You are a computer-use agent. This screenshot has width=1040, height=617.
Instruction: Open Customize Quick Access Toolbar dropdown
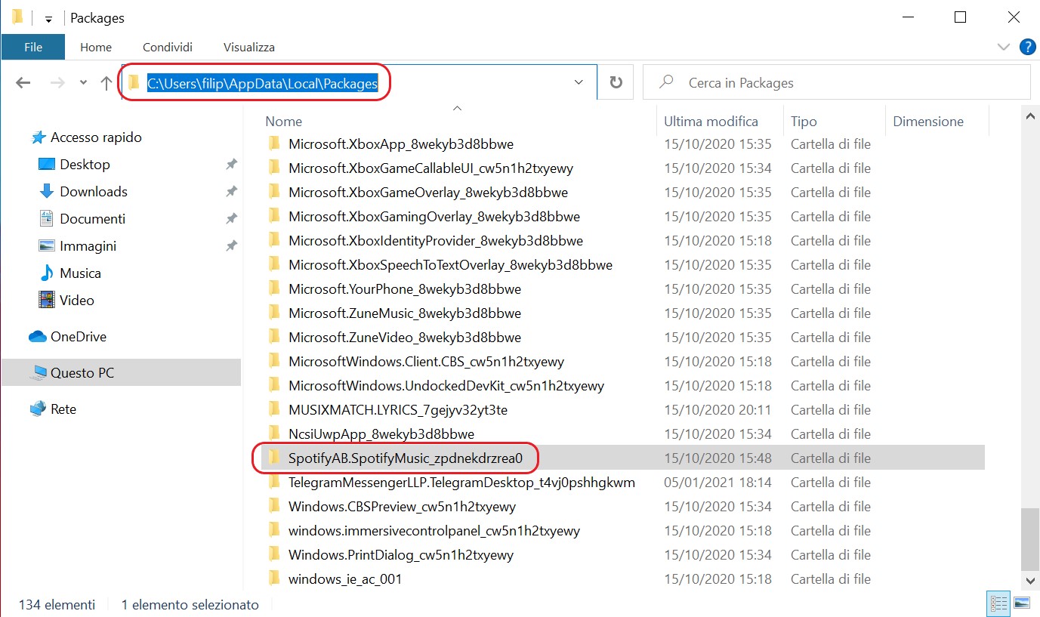(48, 19)
